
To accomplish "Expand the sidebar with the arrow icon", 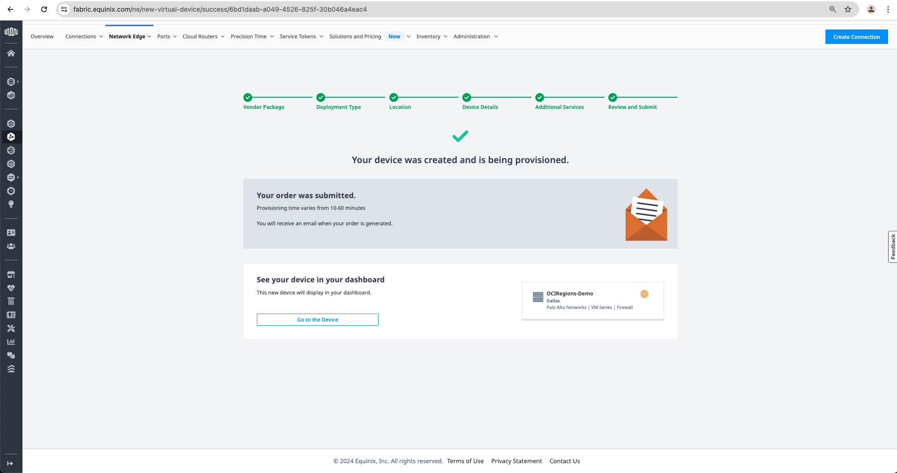I will tap(10, 463).
